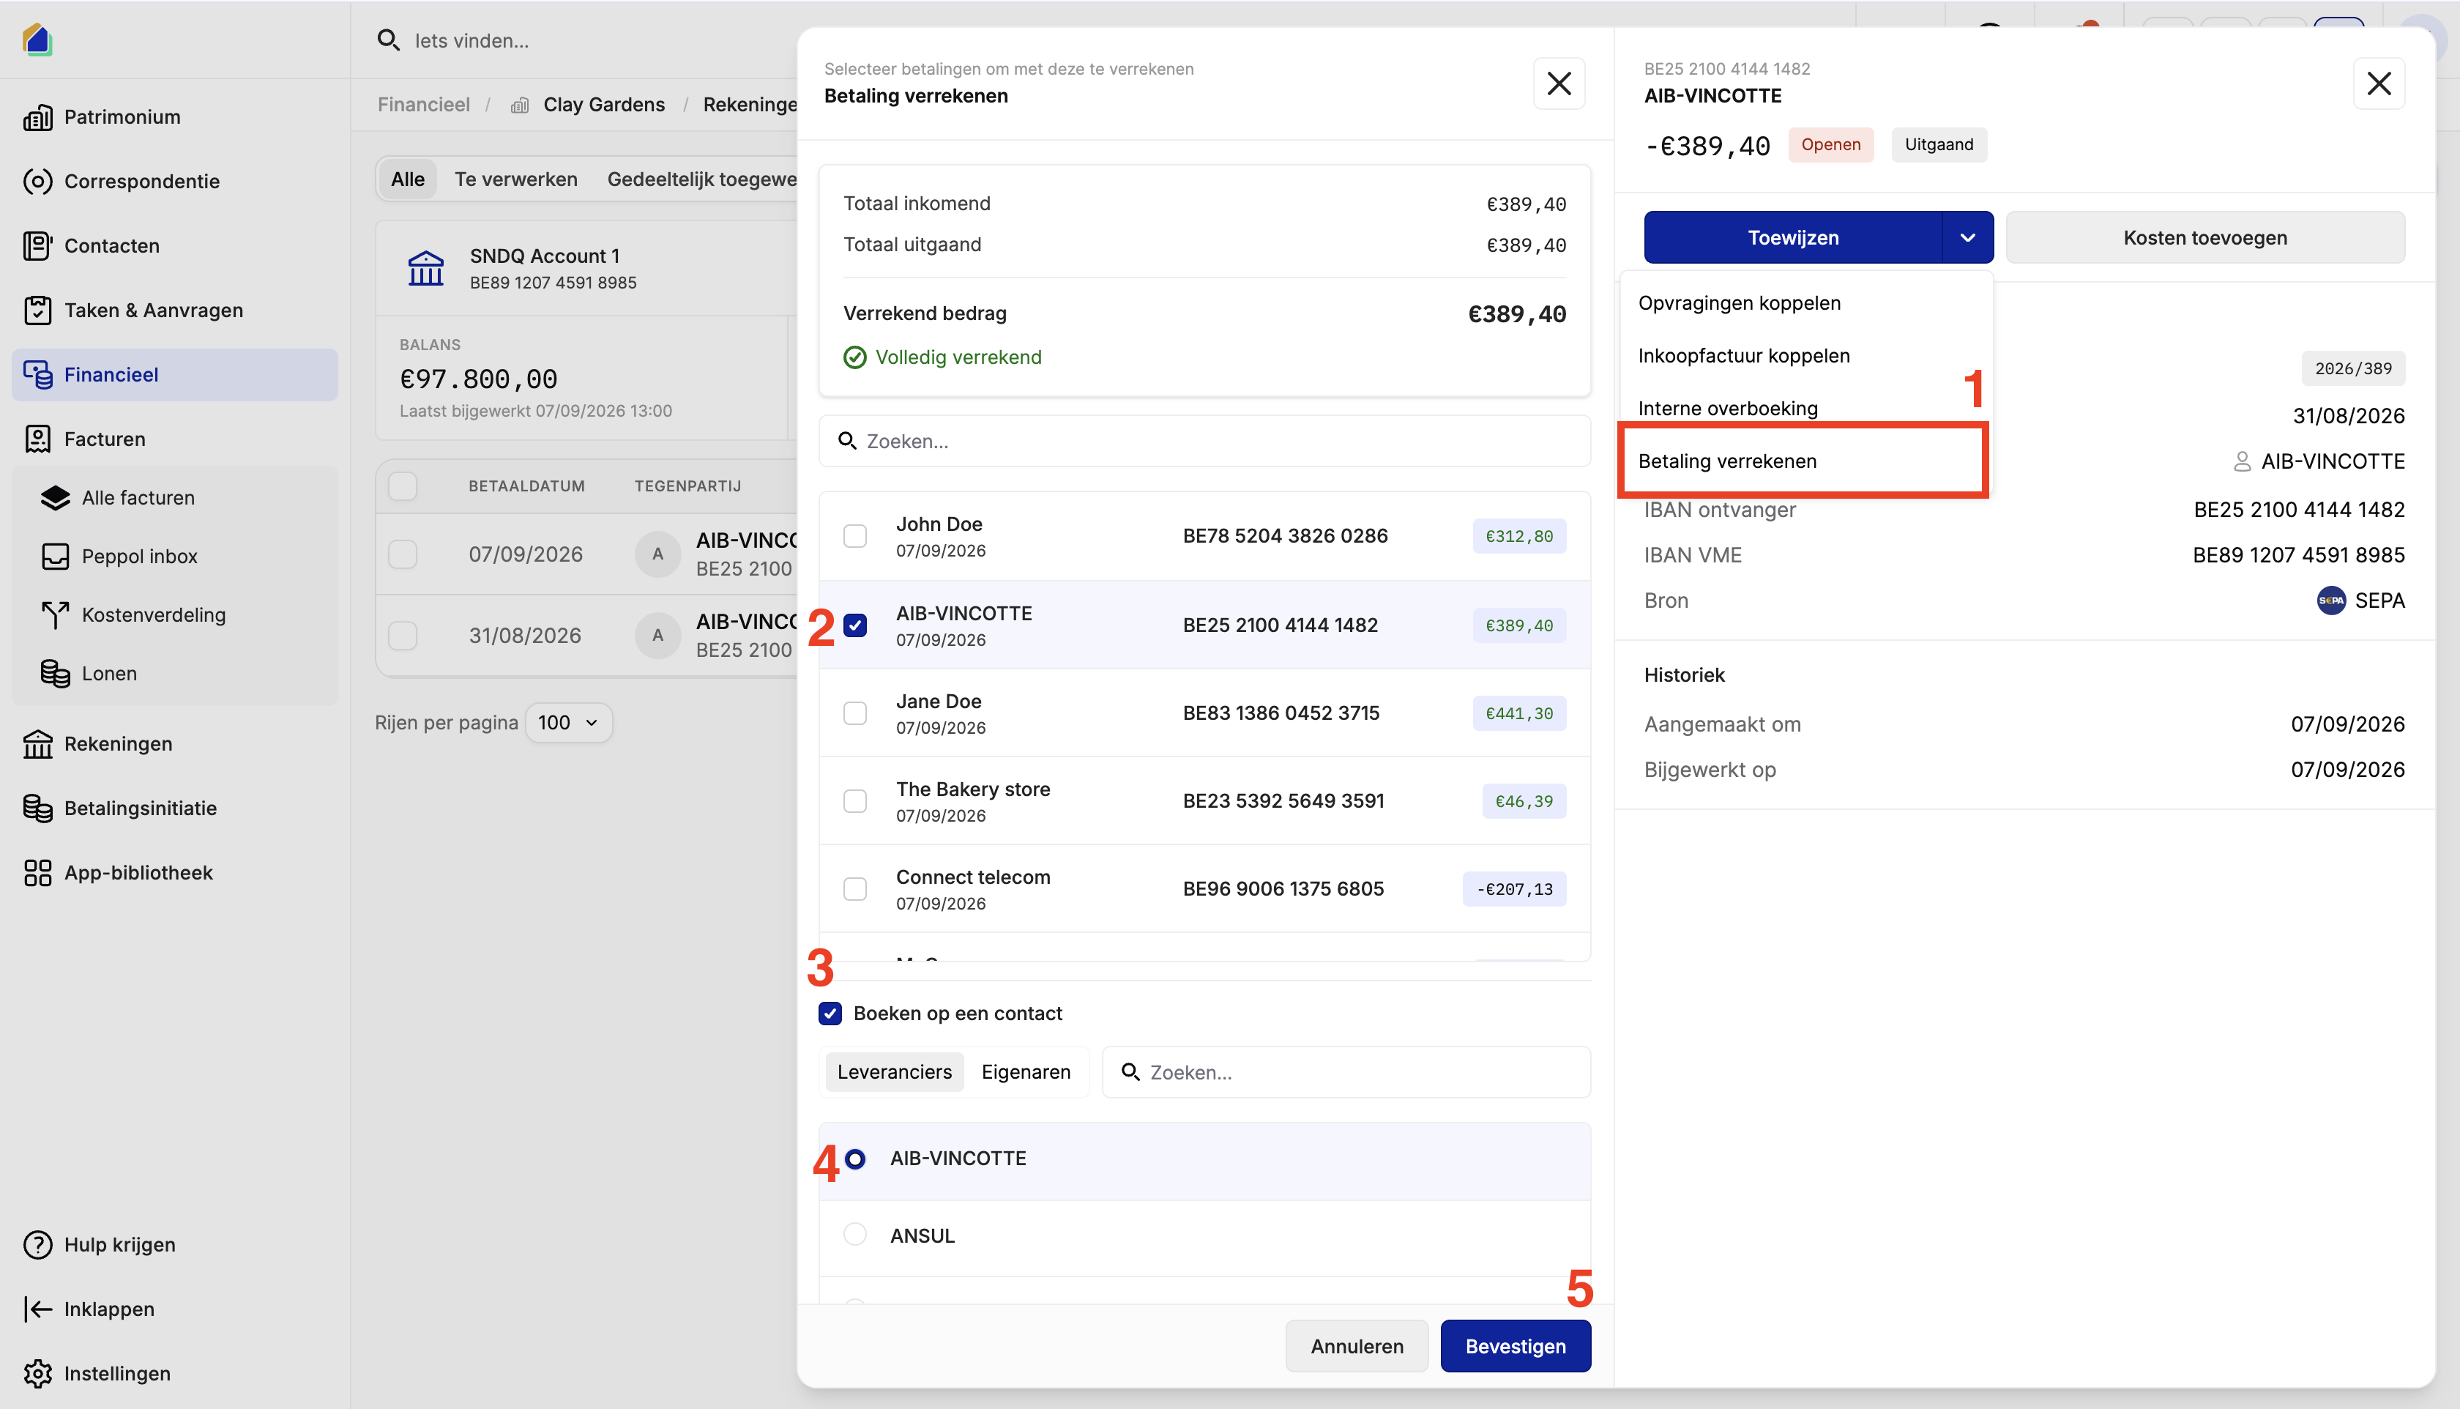Select the ANSUL radio button
2460x1409 pixels.
tap(855, 1235)
